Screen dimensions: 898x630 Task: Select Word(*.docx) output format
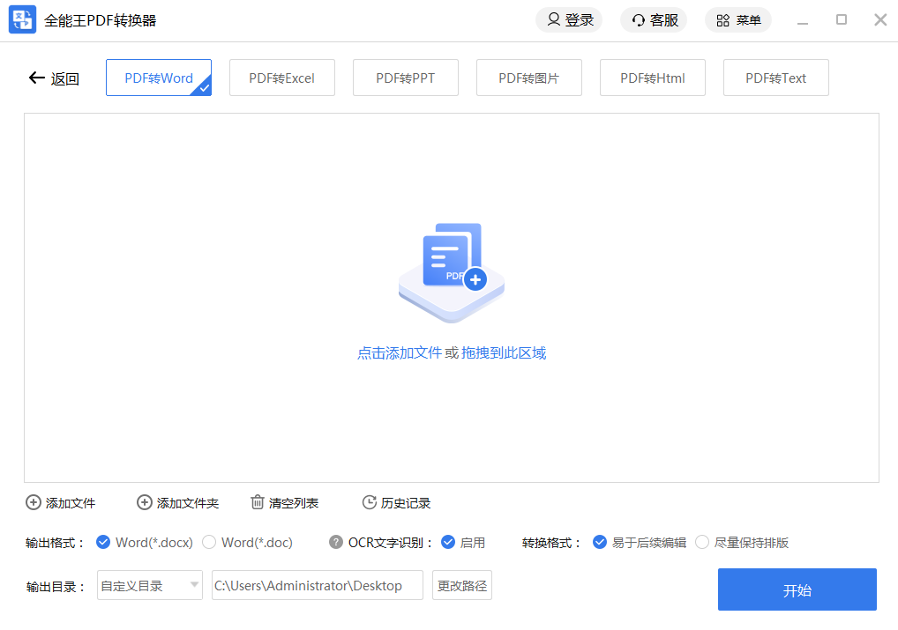(103, 542)
